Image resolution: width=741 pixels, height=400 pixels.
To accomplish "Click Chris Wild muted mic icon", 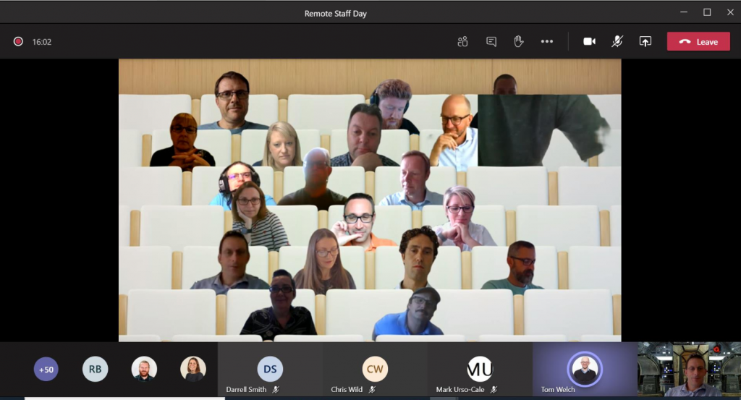I will point(372,390).
